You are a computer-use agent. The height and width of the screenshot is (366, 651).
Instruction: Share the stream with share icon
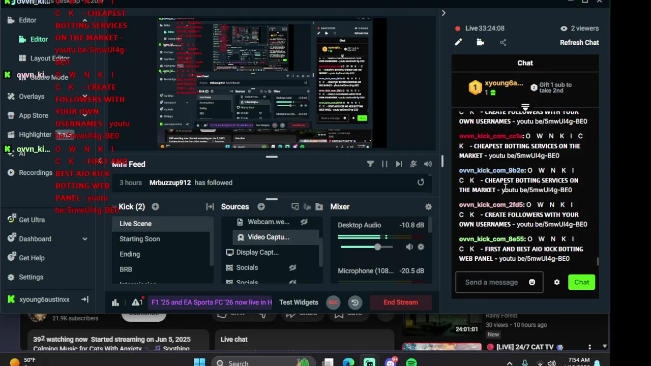(503, 43)
